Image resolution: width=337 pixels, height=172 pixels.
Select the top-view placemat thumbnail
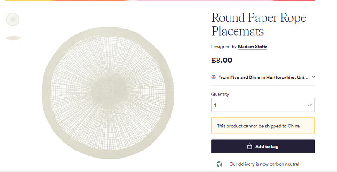(x=13, y=19)
